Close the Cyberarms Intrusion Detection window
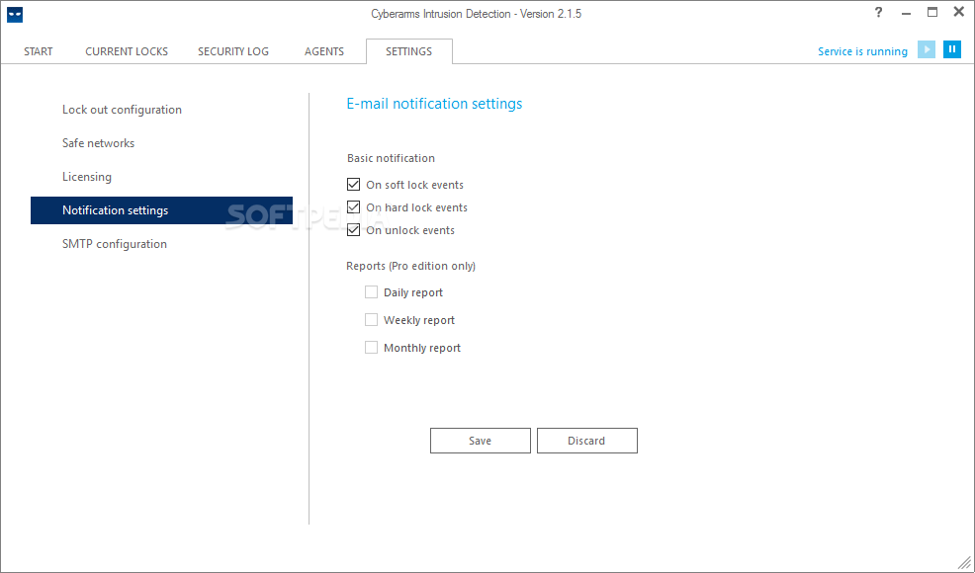Image resolution: width=975 pixels, height=573 pixels. pyautogui.click(x=959, y=13)
